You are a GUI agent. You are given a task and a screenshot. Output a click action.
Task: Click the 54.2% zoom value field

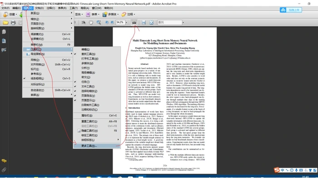click(x=120, y=23)
